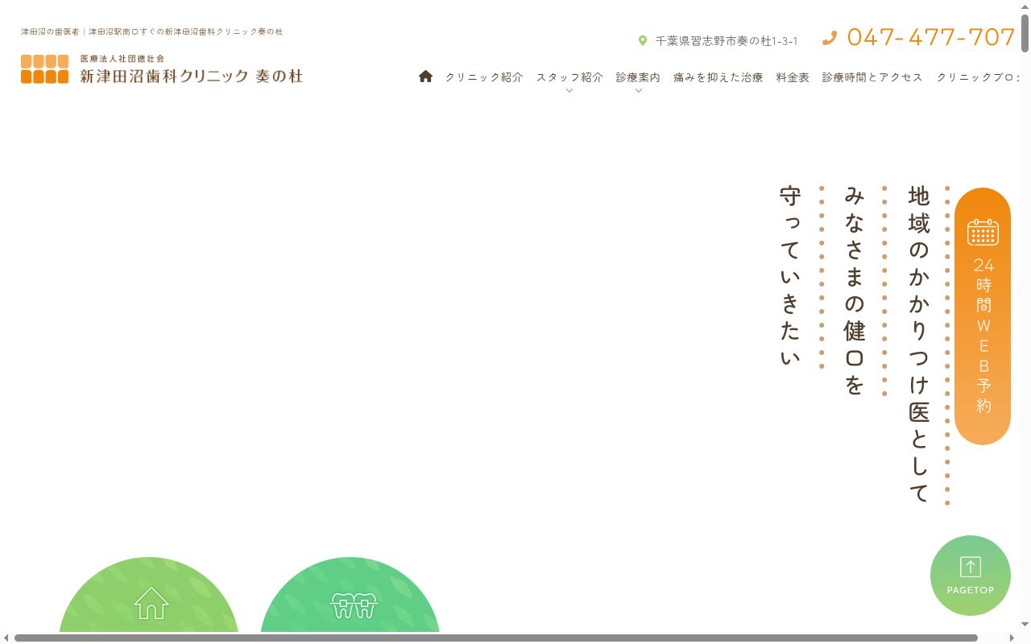Screen dimensions: 1031x644
Task: Open the 痛みを抑えた治療 menu item
Action: pos(718,77)
